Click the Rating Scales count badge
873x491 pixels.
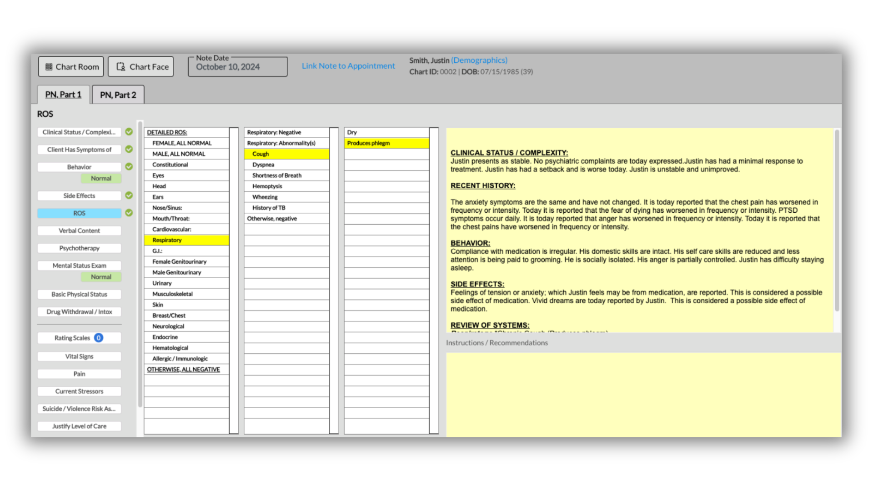click(99, 338)
